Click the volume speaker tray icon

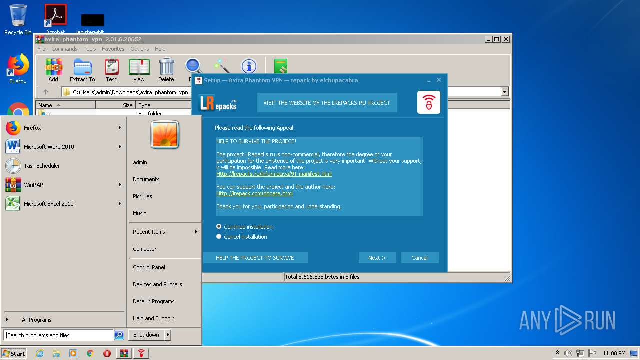point(568,353)
